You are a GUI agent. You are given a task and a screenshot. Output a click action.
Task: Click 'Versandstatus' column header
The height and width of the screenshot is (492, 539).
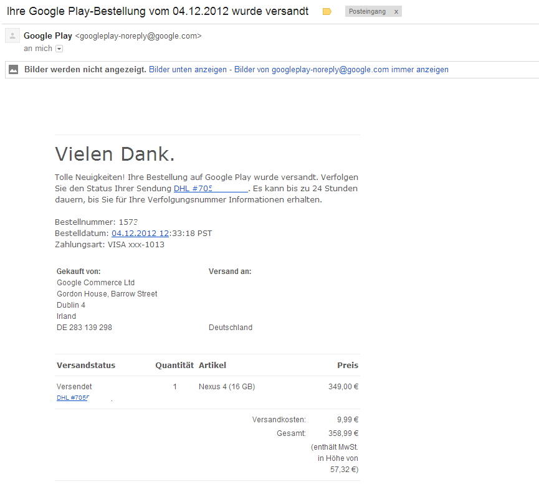click(86, 365)
